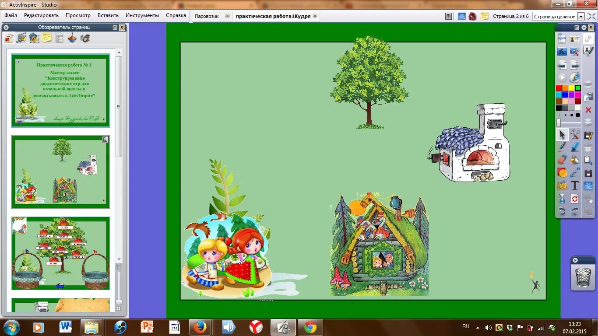Click the Reset Page red arrows icon

[x=575, y=199]
